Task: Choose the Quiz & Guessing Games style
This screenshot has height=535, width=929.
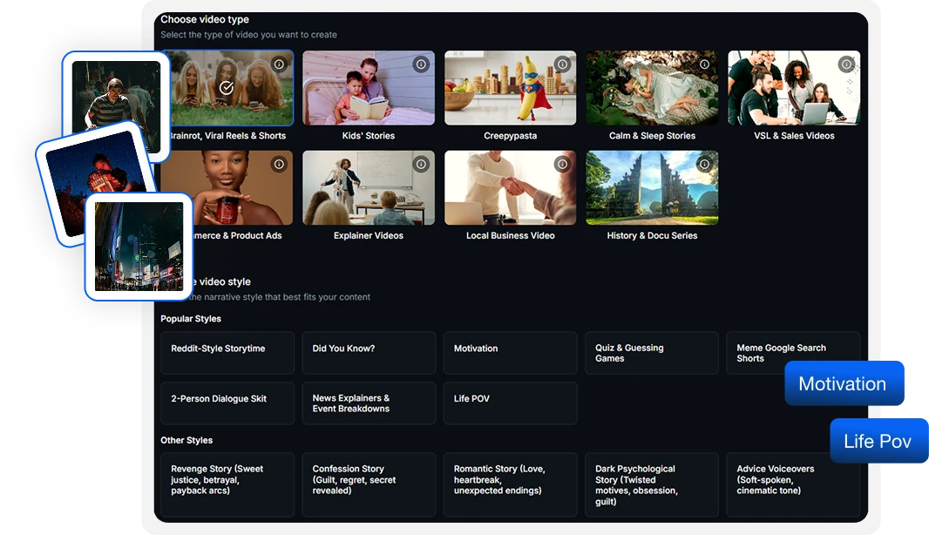Action: 652,352
